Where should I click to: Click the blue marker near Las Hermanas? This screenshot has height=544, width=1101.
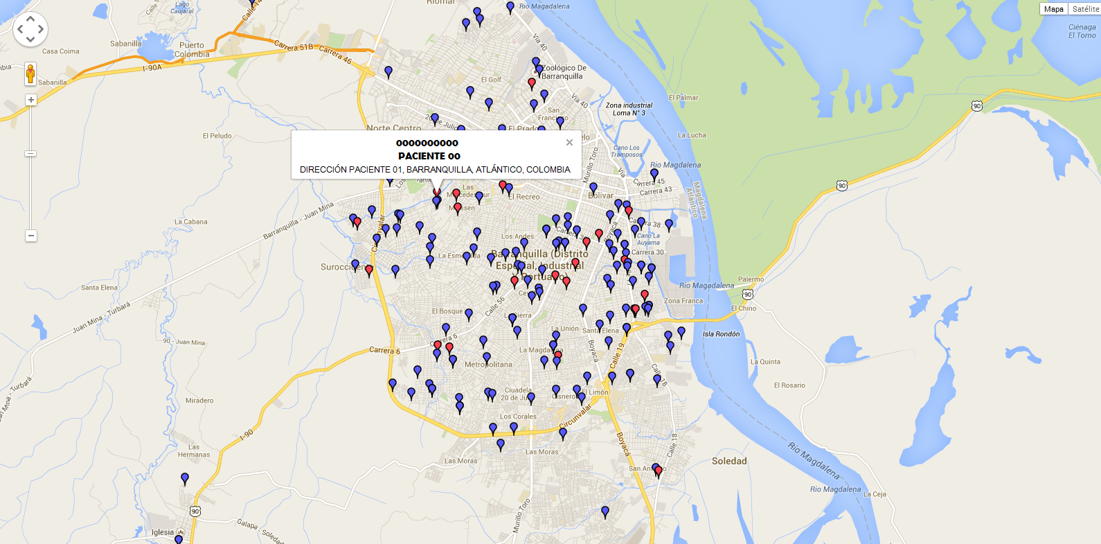(x=185, y=478)
